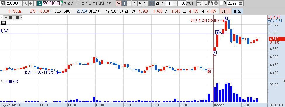Click the 매수 buy button
Image resolution: width=285 pixels, height=107 pixels.
pos(225,11)
